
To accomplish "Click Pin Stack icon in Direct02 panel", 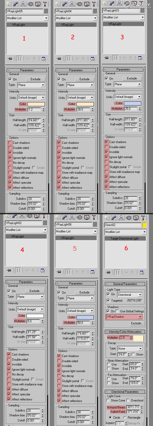I will click(x=108, y=273).
